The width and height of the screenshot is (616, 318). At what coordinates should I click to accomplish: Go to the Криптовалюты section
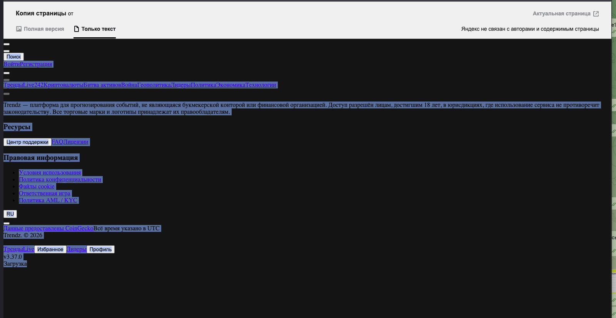point(63,85)
